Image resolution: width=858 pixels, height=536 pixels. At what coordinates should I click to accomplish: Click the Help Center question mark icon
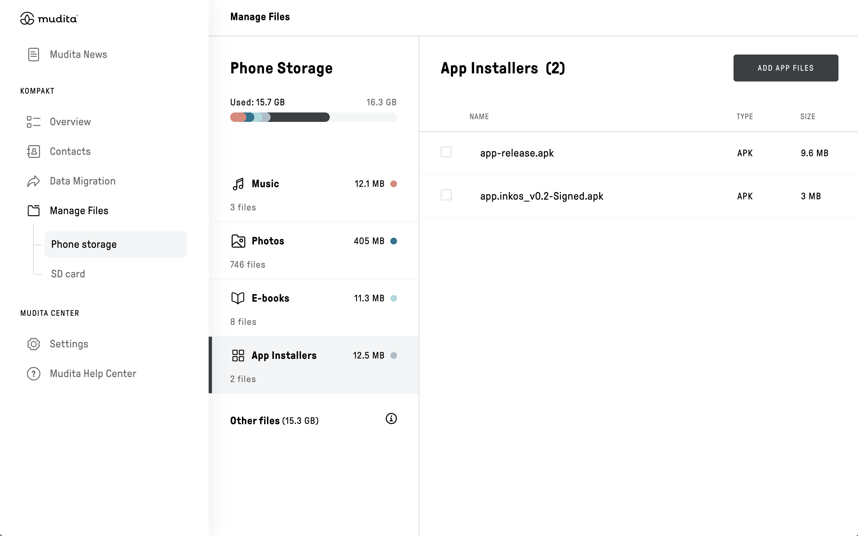[x=34, y=374]
